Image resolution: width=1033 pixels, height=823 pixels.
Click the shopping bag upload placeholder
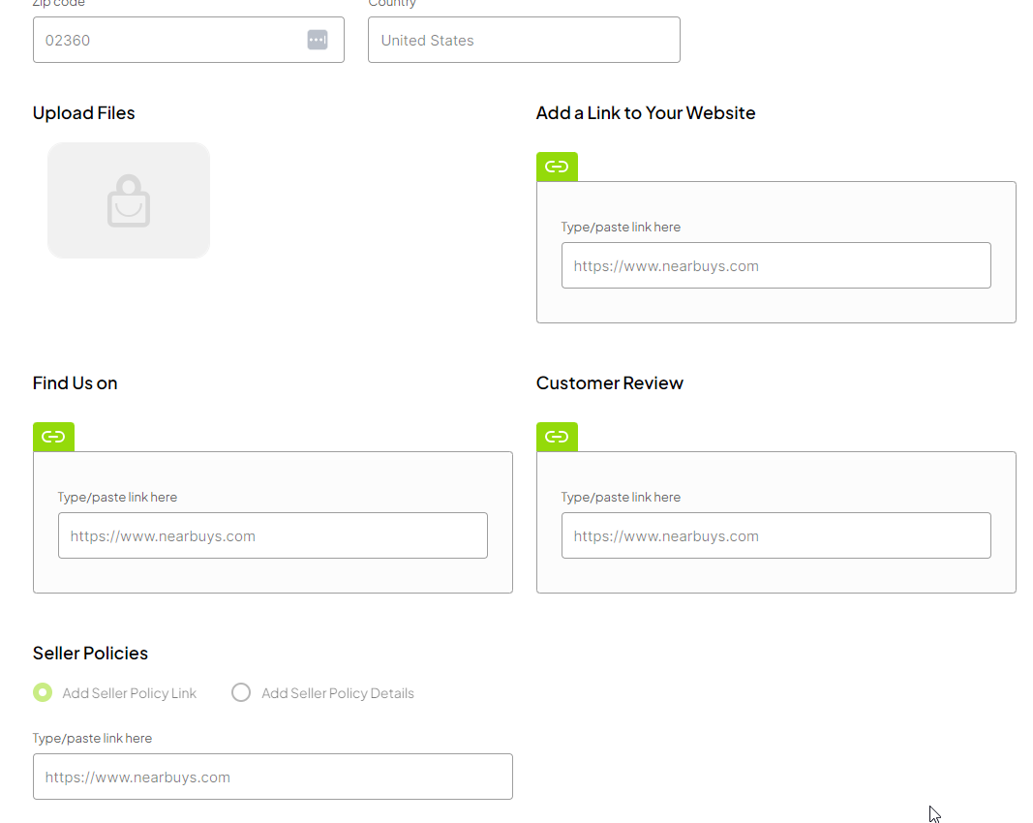[x=129, y=200]
